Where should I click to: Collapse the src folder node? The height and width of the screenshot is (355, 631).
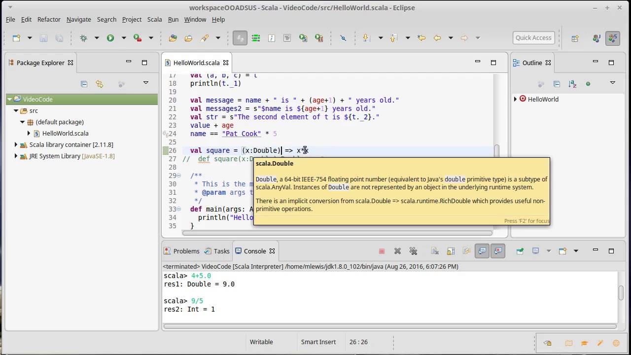(16, 110)
